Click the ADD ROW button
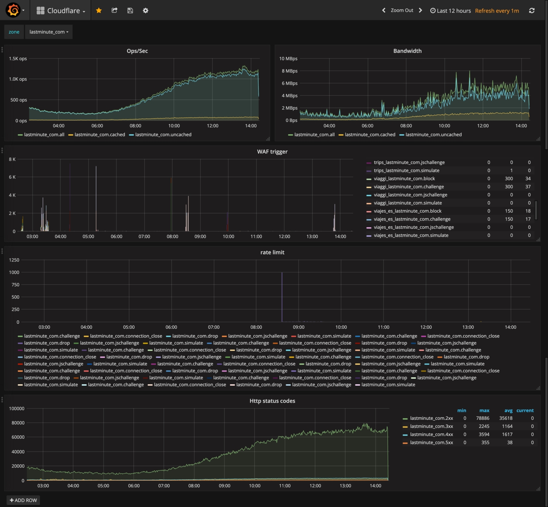 click(x=24, y=500)
